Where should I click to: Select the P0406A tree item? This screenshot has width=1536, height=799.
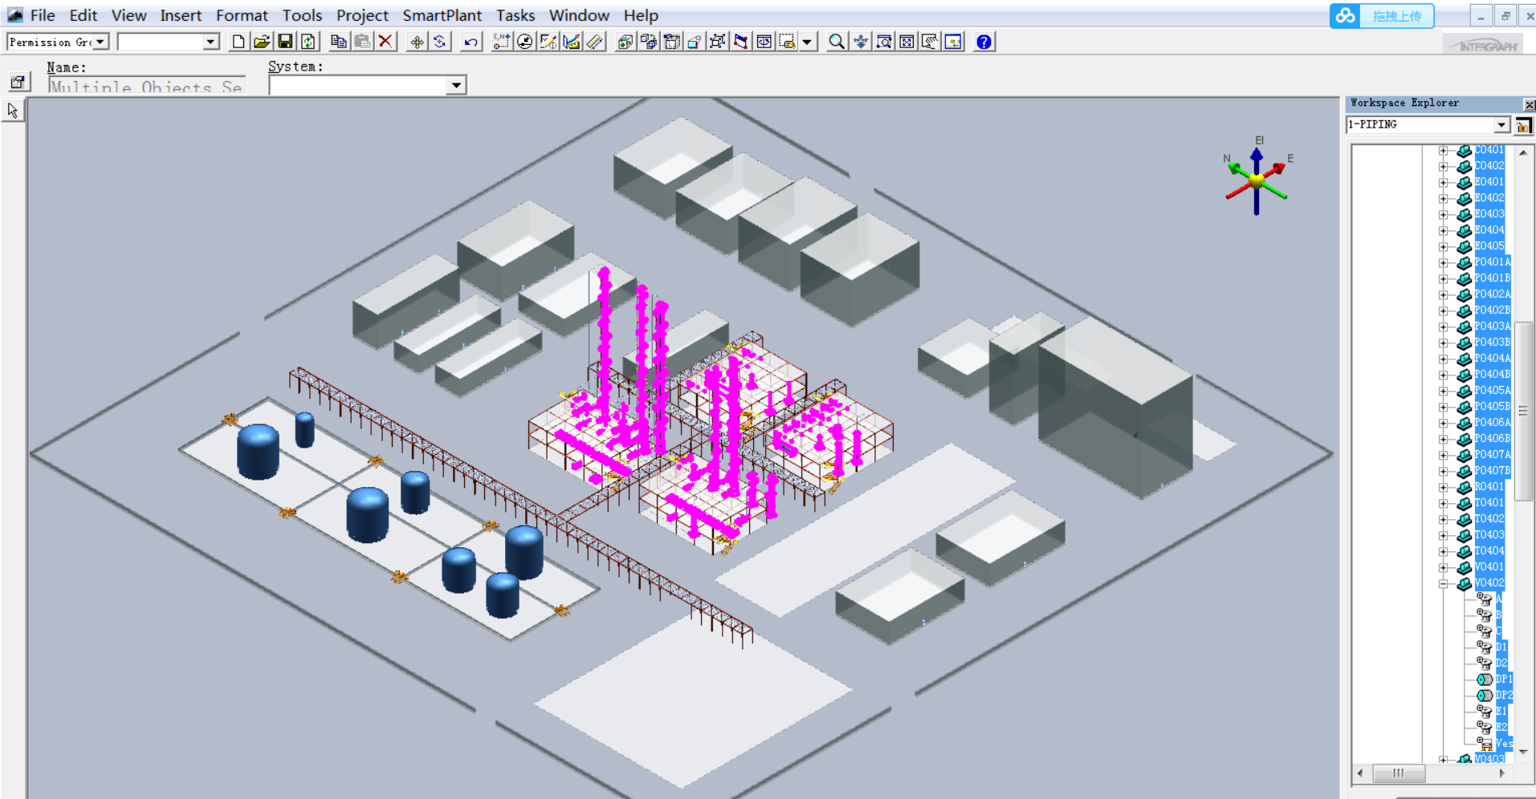(1492, 423)
